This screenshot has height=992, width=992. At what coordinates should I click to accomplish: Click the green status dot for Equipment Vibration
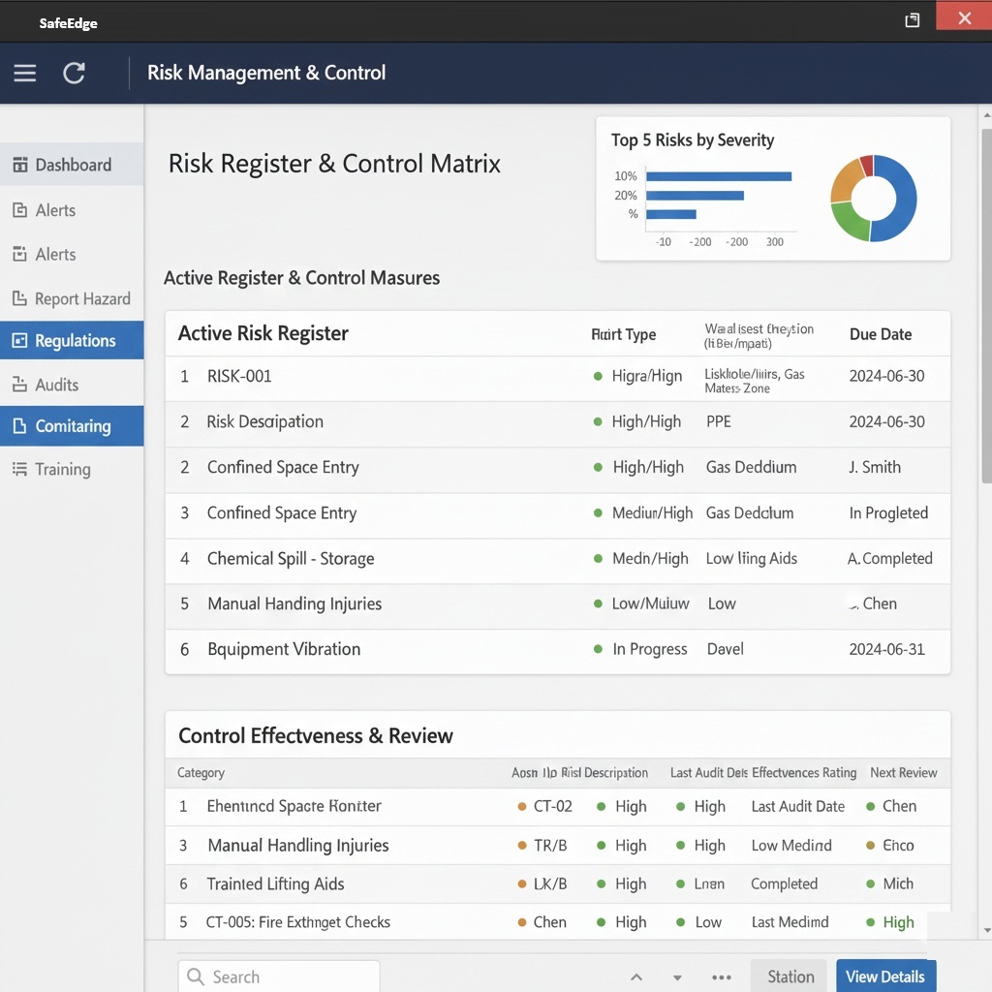tap(598, 649)
